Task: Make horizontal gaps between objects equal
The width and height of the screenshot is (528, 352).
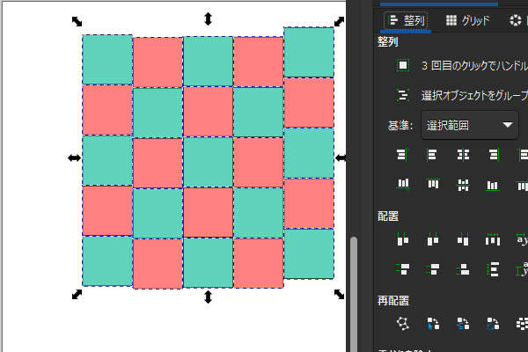Action: [x=493, y=239]
